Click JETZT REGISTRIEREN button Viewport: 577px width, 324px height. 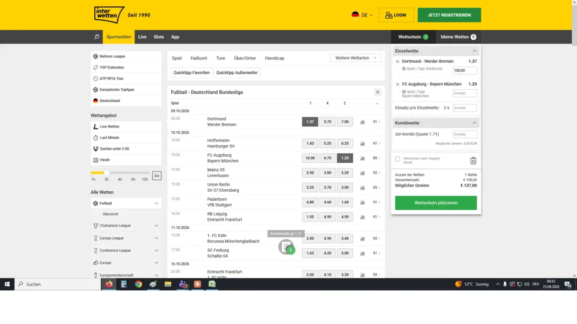click(449, 15)
